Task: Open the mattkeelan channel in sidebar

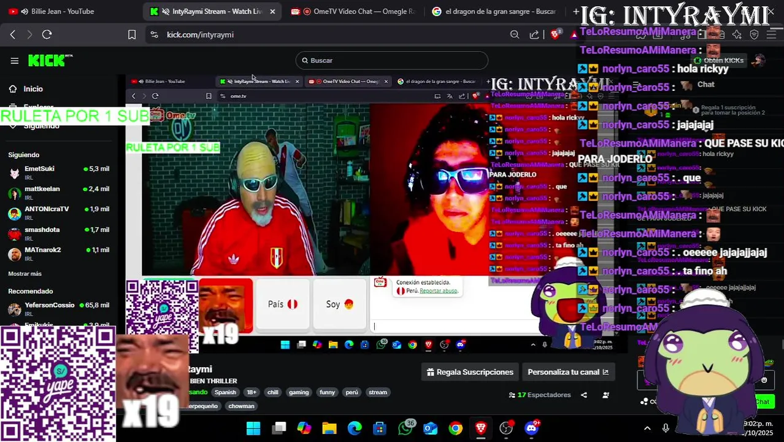Action: tap(58, 193)
